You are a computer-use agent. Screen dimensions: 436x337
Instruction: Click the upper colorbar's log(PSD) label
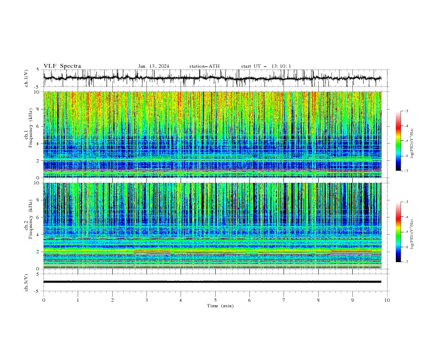coord(412,144)
